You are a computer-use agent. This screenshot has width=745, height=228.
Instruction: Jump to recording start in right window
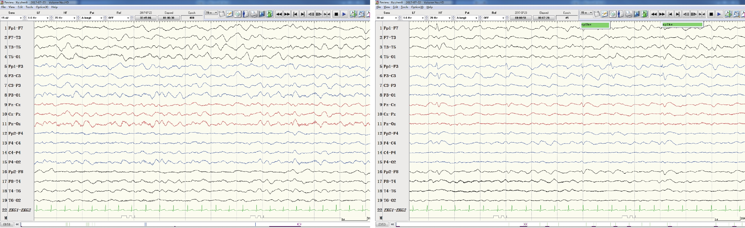[670, 14]
